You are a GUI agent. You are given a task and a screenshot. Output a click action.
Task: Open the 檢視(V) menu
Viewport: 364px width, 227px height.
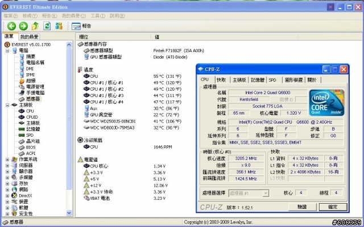click(x=30, y=16)
